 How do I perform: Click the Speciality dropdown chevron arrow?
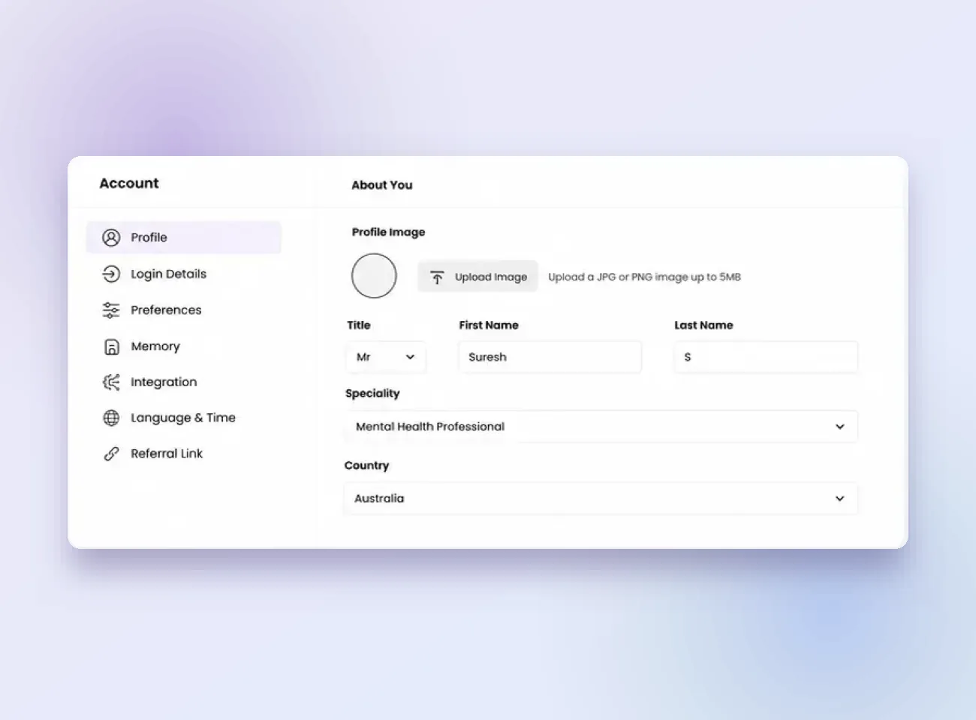click(x=840, y=427)
